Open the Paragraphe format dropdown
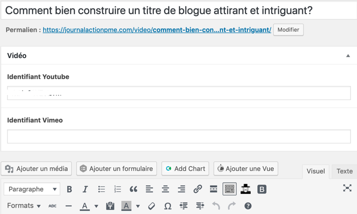The height and width of the screenshot is (214, 357). click(32, 189)
